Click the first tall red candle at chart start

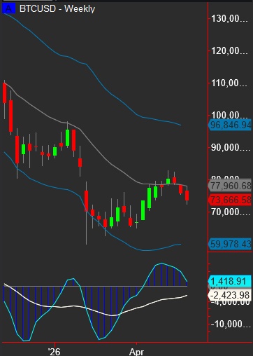[4, 93]
